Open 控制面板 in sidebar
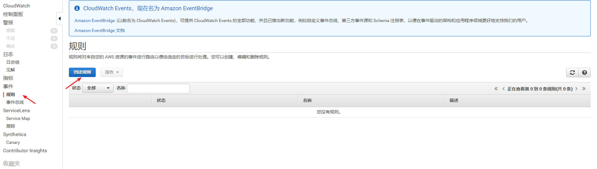 13,14
